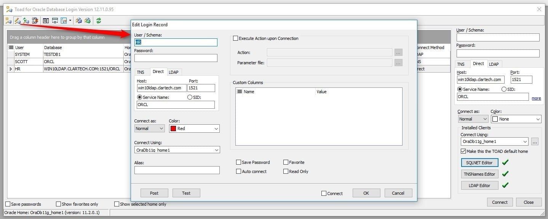
Task: Click the 'more' link near Service Name
Action: tap(536, 98)
